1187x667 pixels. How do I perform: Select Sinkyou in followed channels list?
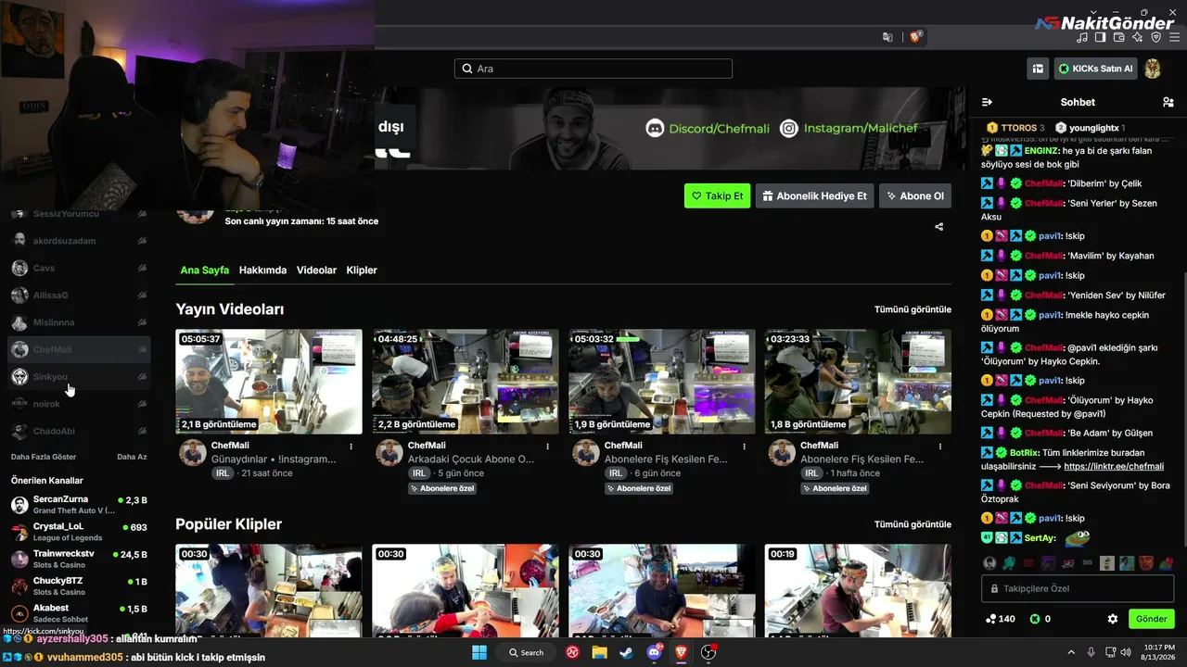[x=78, y=377]
